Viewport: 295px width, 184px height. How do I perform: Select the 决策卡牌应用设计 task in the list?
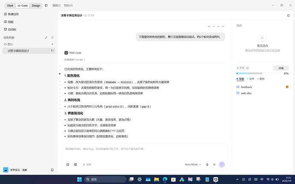pyautogui.click(x=29, y=51)
